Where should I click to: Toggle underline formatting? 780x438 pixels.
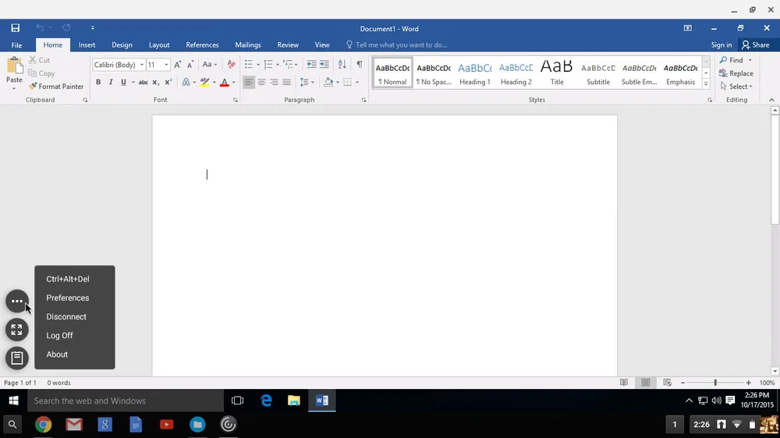coord(123,82)
